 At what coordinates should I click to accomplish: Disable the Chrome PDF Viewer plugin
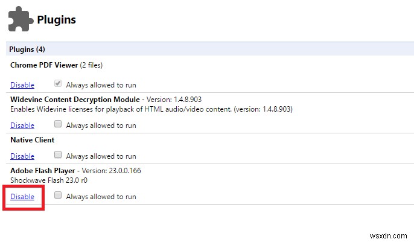(22, 85)
